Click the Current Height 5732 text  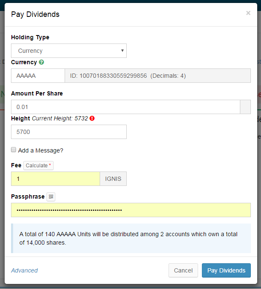click(x=60, y=118)
